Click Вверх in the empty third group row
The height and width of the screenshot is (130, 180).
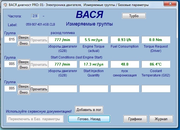(24, 86)
